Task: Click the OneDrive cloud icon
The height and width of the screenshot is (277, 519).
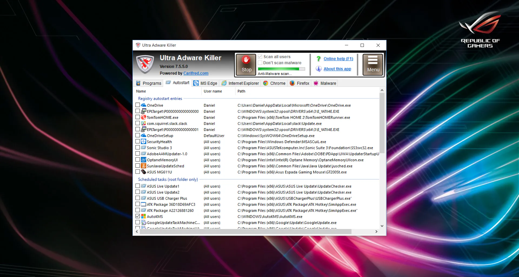Action: pyautogui.click(x=144, y=105)
